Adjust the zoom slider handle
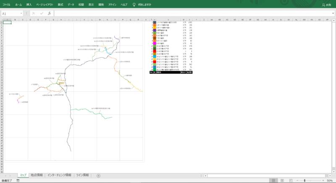This screenshot has height=183, width=336. tap(304, 180)
